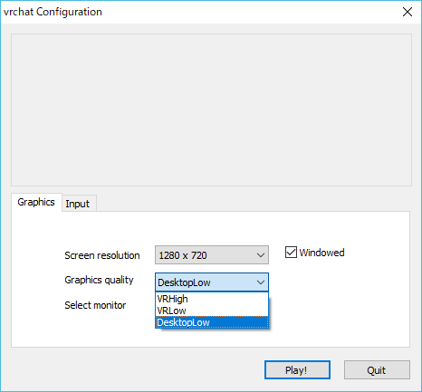Click the Screen resolution label

click(x=102, y=255)
